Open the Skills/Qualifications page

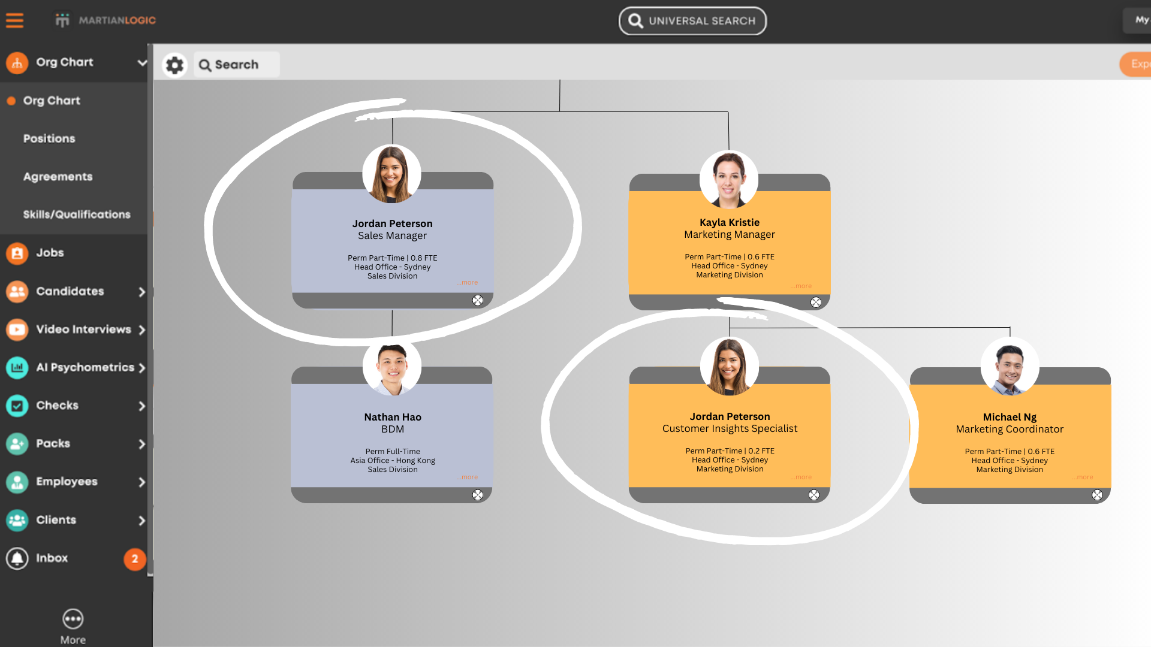pos(77,214)
